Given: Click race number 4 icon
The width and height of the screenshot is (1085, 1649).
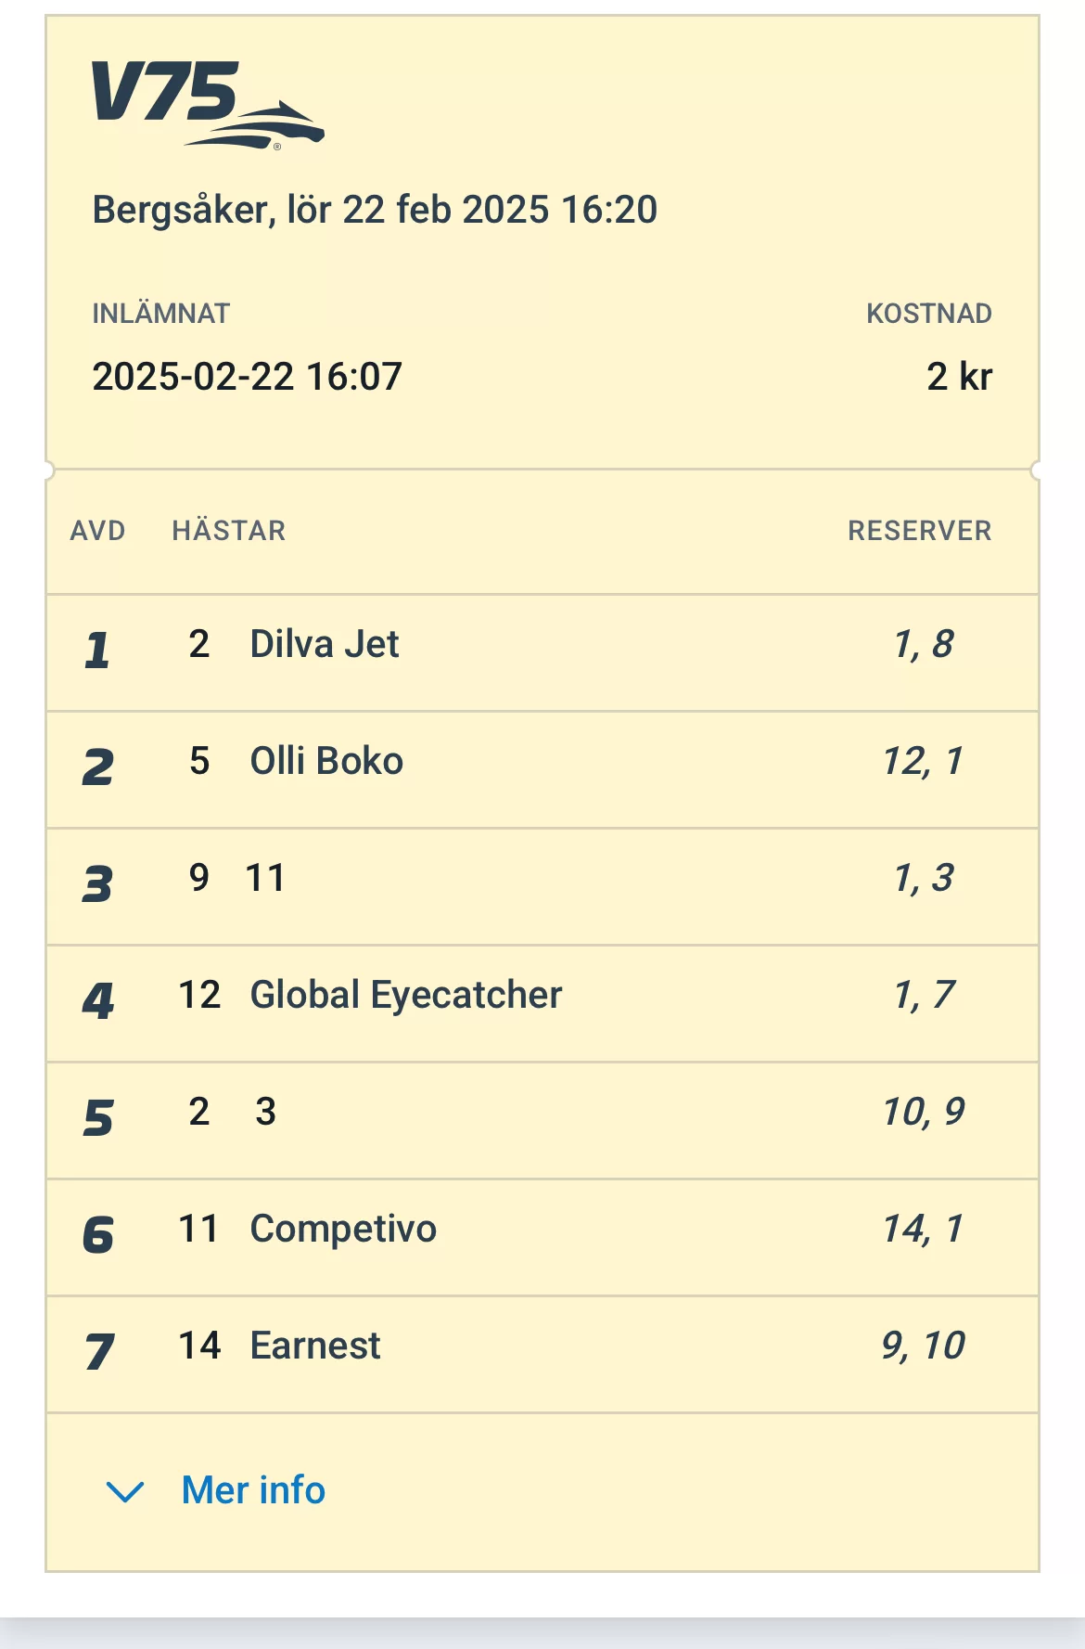Looking at the screenshot, I should click(98, 1001).
